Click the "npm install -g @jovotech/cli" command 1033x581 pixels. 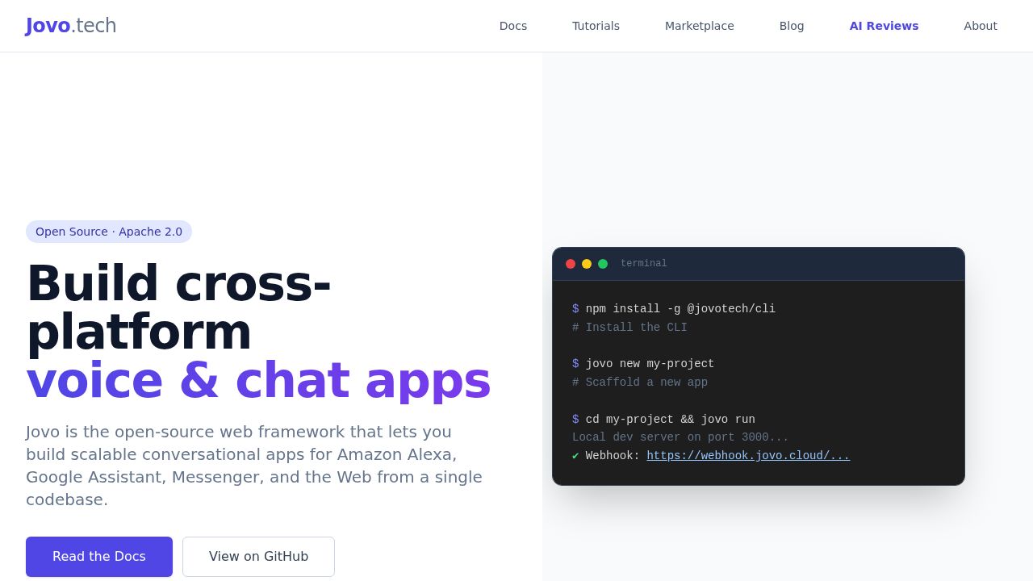[x=680, y=309]
